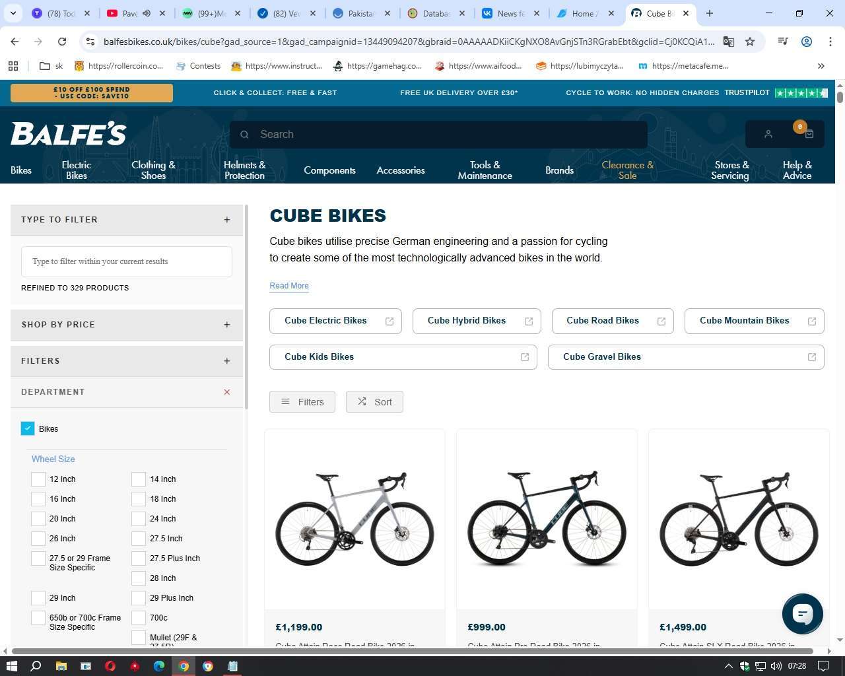Open the bookmarks apps grid icon

pyautogui.click(x=13, y=66)
